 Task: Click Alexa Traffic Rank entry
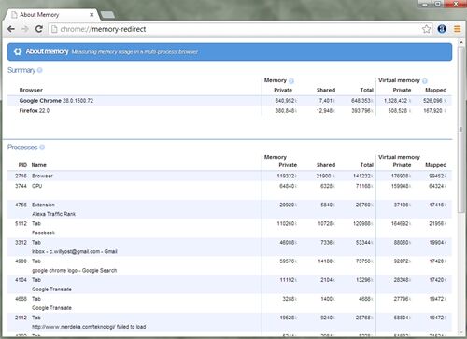coord(53,214)
